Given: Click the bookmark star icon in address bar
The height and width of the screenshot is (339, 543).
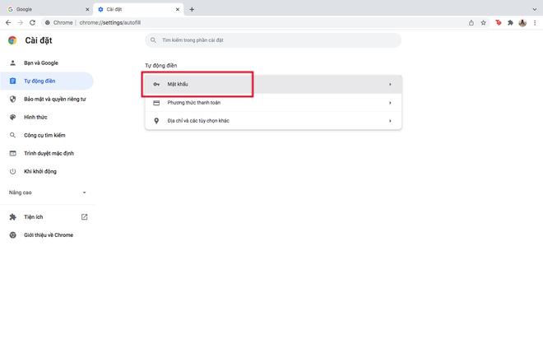Looking at the screenshot, I should tap(483, 23).
